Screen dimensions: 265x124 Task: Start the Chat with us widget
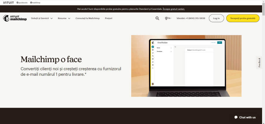click(245, 117)
